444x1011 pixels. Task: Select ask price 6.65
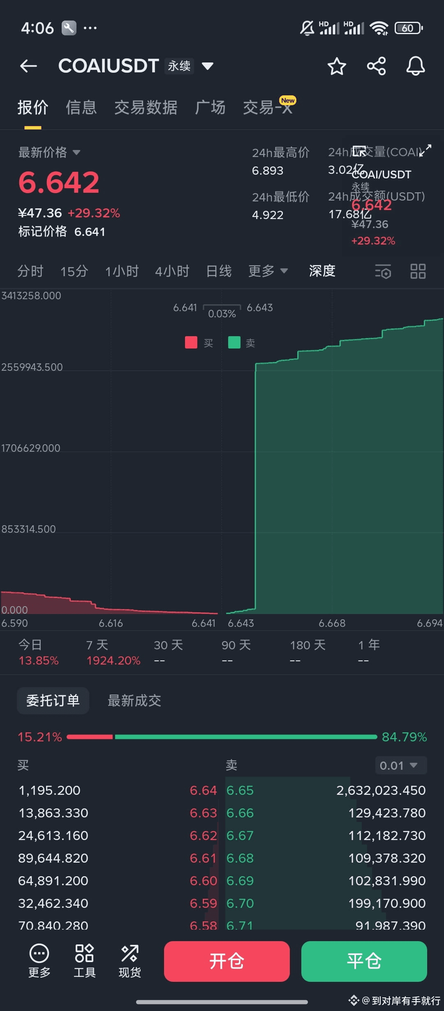pyautogui.click(x=240, y=790)
